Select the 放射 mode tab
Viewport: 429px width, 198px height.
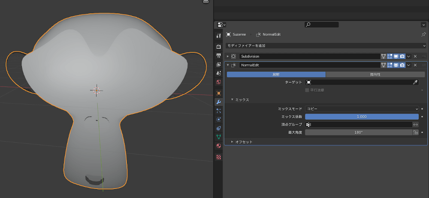coord(276,75)
